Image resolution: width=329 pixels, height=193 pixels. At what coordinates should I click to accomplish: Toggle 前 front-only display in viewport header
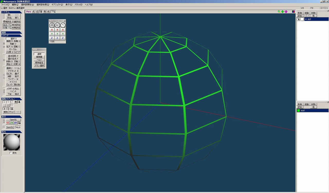[x=48, y=12]
